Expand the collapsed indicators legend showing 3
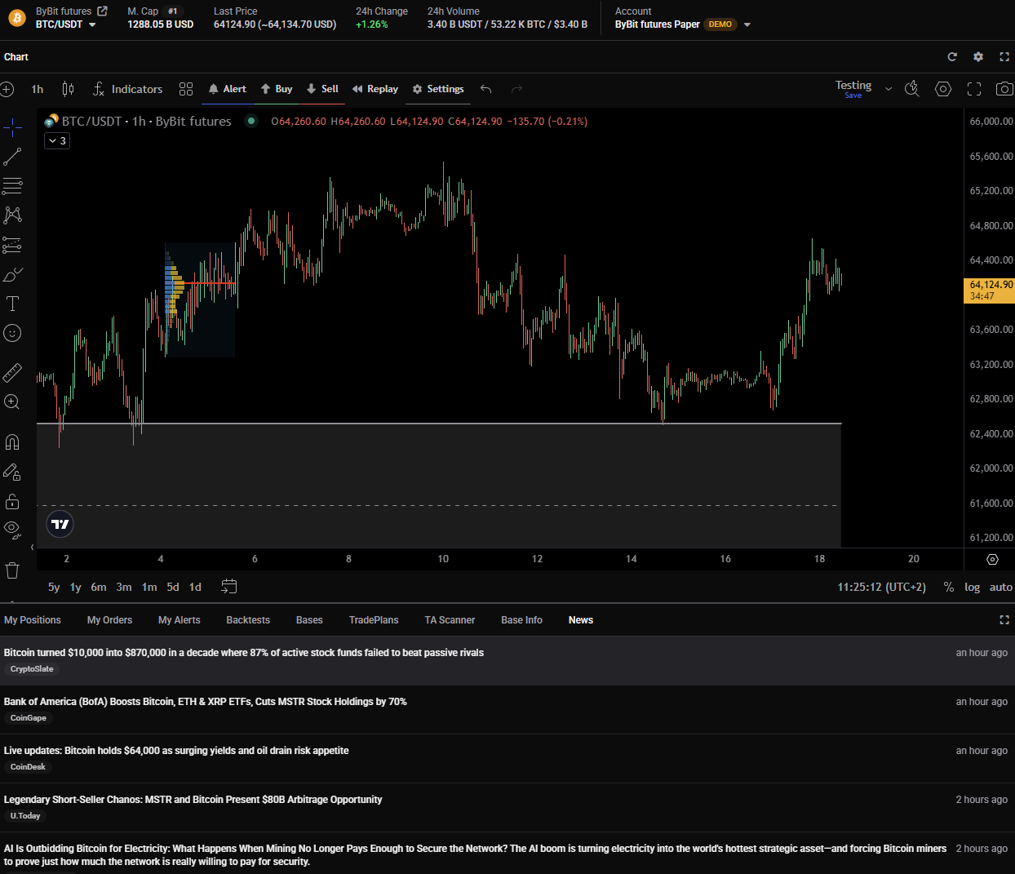The height and width of the screenshot is (874, 1015). [x=57, y=141]
